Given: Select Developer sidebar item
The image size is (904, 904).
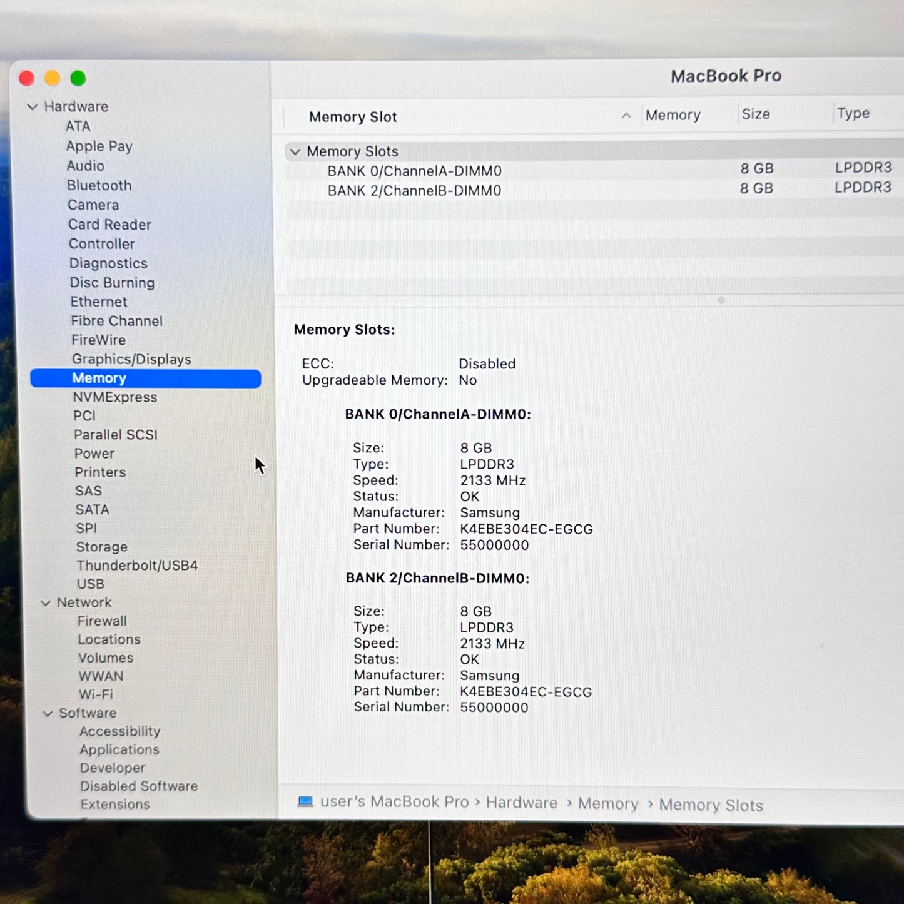Looking at the screenshot, I should click(113, 768).
